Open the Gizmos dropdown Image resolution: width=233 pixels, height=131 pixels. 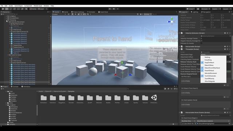(x=148, y=14)
